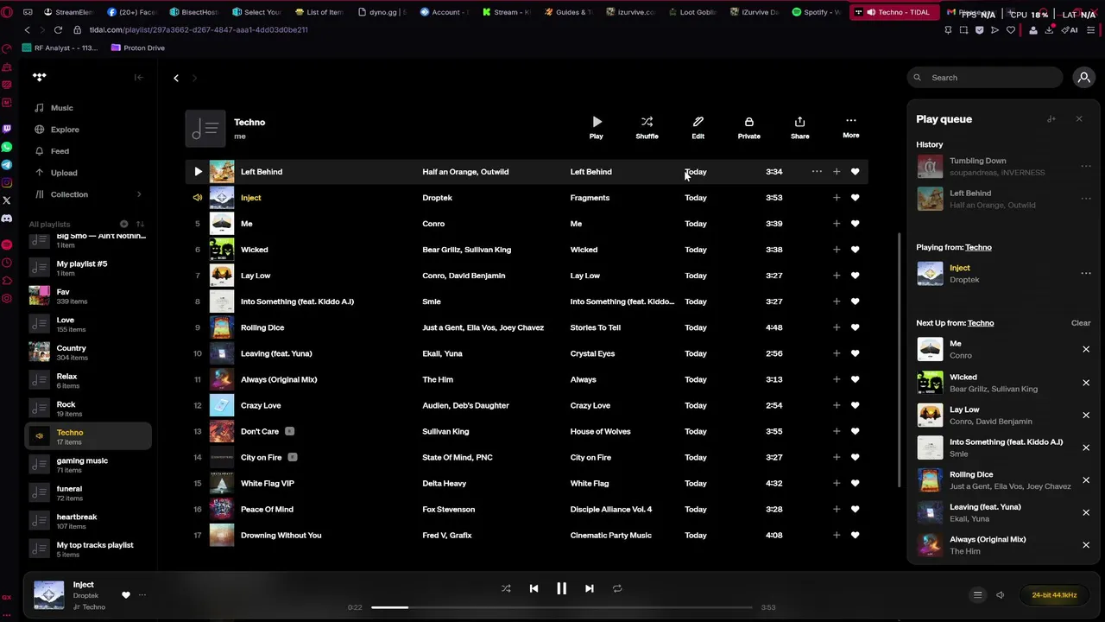Play the Techno playlist
This screenshot has width=1105, height=622.
click(x=597, y=127)
